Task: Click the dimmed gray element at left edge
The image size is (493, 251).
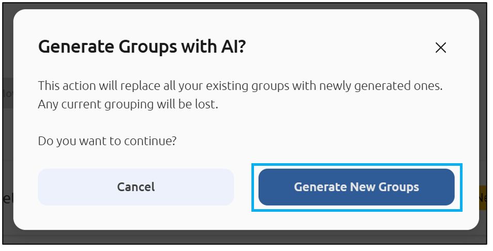Action: click(x=7, y=93)
